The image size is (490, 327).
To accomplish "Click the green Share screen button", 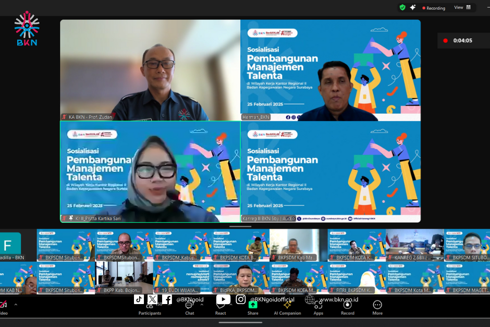I will point(253,306).
